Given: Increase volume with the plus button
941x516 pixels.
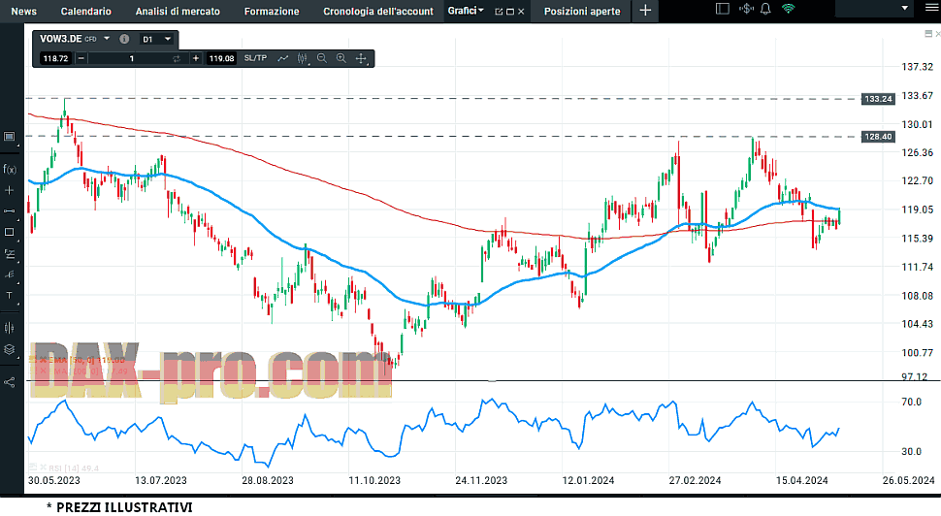Looking at the screenshot, I should pyautogui.click(x=196, y=58).
